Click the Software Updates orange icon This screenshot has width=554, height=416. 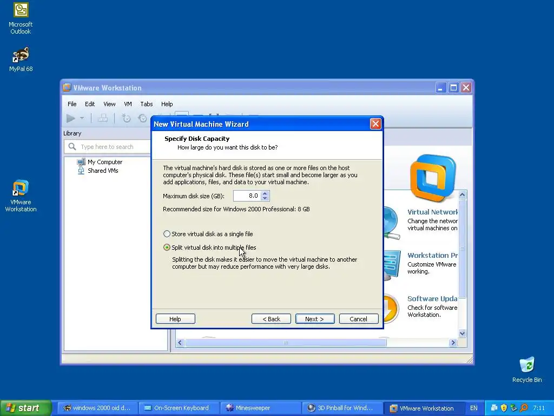tap(391, 308)
